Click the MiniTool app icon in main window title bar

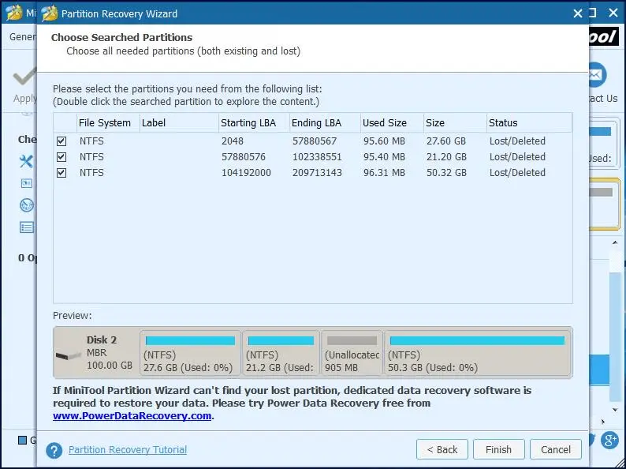(14, 13)
